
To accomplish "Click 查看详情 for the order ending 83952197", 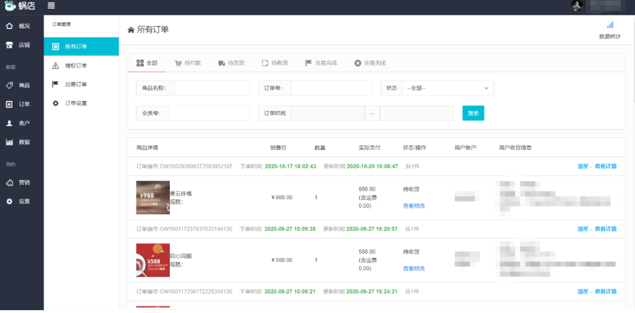I will (606, 166).
